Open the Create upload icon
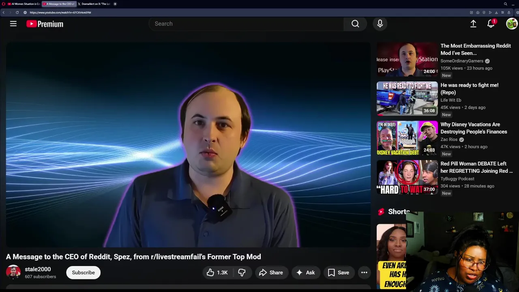The height and width of the screenshot is (292, 519). coord(473,24)
